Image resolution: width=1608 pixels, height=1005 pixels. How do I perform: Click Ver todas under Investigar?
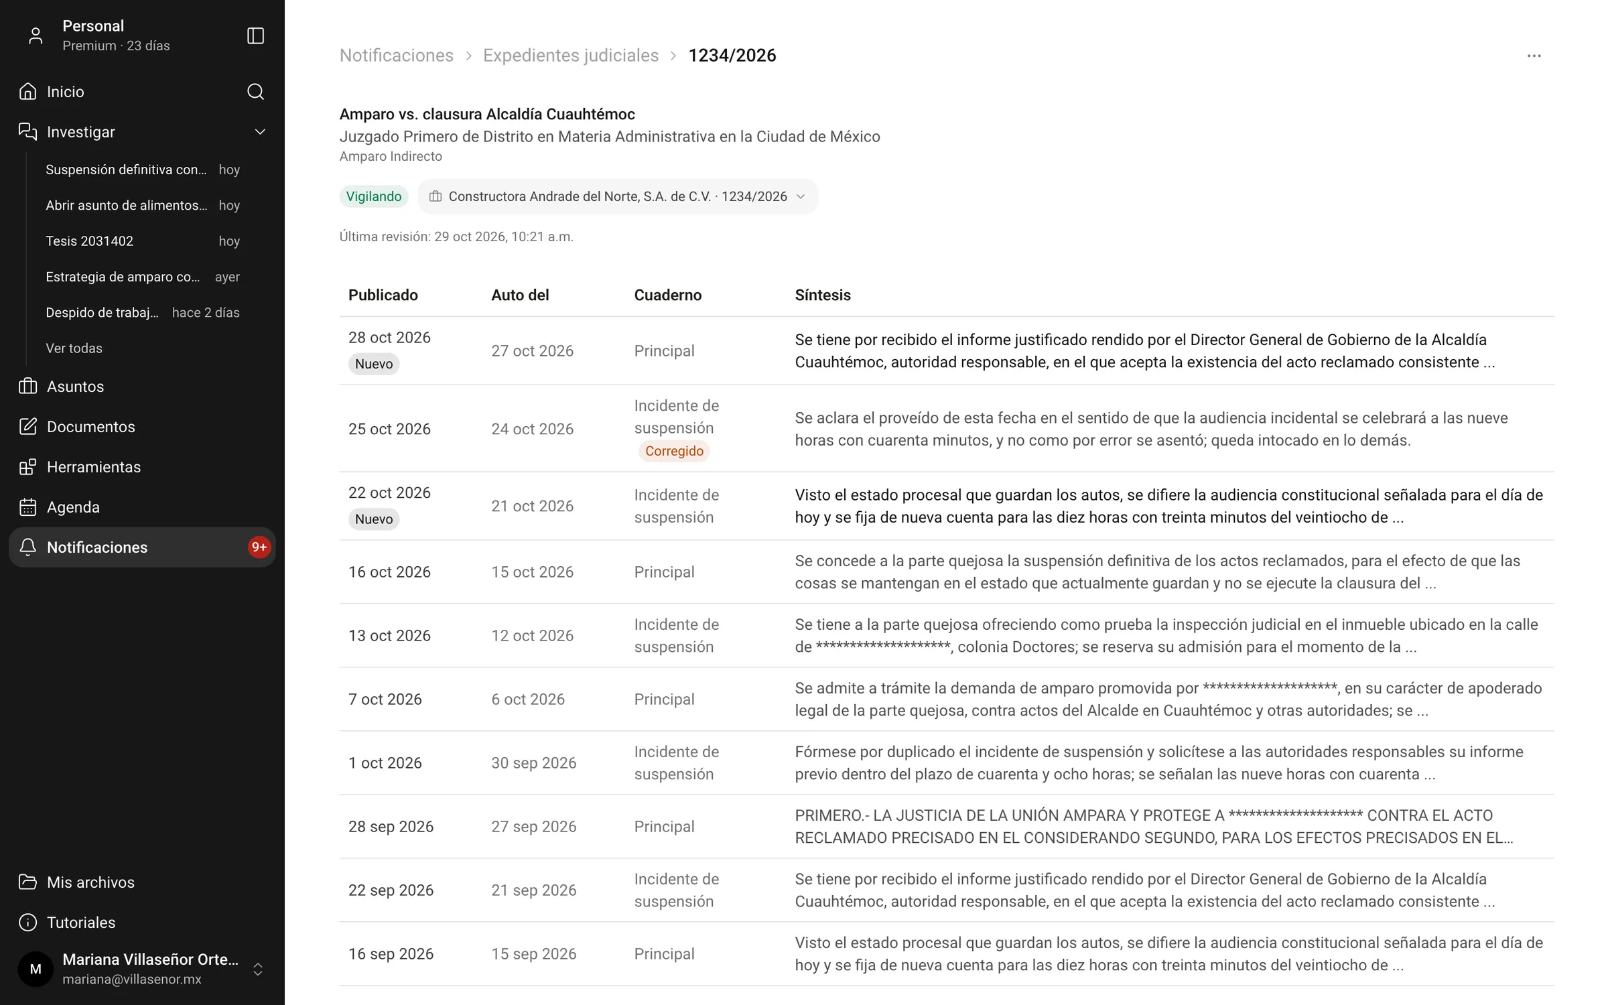click(74, 348)
